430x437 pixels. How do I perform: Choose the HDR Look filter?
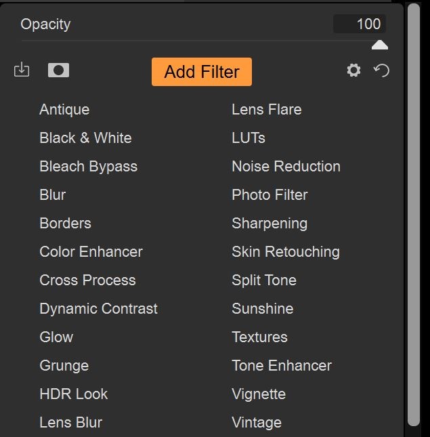[74, 394]
